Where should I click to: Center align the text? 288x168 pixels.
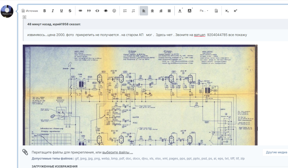pos(152,11)
